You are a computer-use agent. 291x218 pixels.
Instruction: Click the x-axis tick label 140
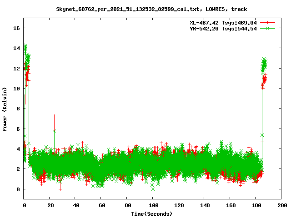205,205
